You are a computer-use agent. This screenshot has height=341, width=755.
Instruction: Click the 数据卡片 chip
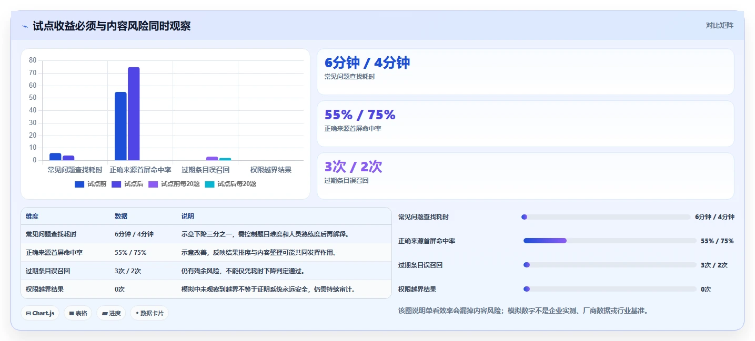coord(149,313)
